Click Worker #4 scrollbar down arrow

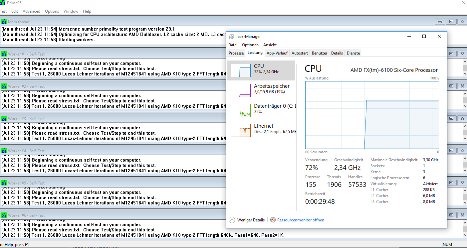[465, 171]
